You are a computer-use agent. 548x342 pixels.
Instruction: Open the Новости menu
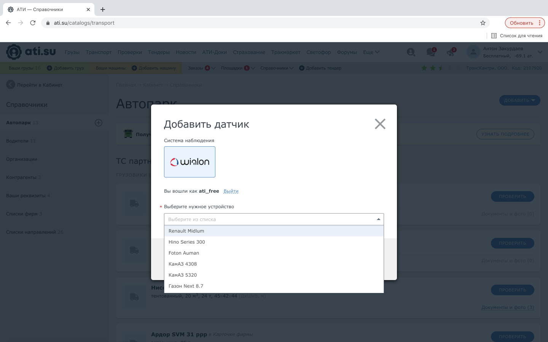pyautogui.click(x=186, y=52)
